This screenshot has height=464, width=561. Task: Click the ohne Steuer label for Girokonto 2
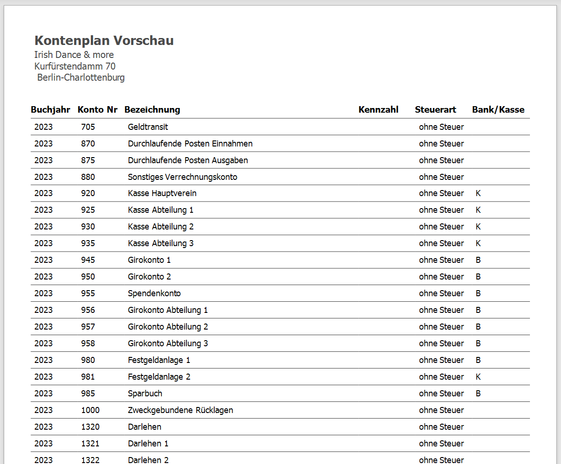click(x=441, y=276)
